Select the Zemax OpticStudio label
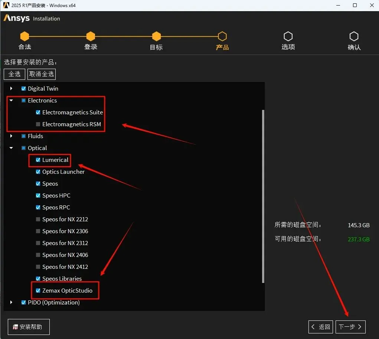The width and height of the screenshot is (379, 339). click(x=67, y=290)
